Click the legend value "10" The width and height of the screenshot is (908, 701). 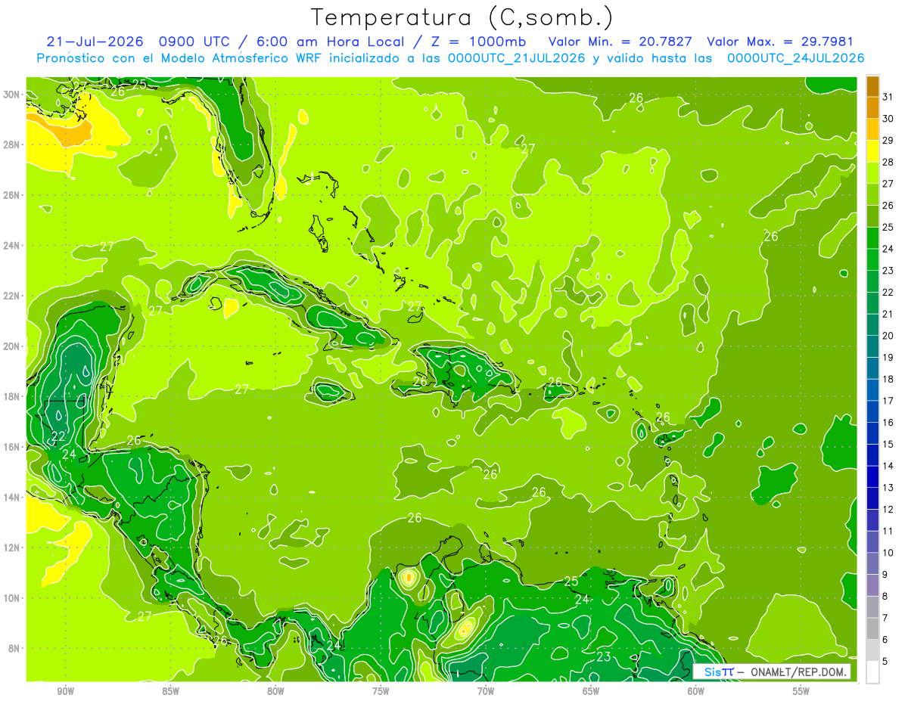pyautogui.click(x=888, y=553)
